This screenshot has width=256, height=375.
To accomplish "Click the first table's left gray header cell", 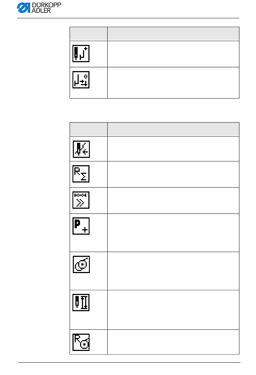I will tap(88, 34).
